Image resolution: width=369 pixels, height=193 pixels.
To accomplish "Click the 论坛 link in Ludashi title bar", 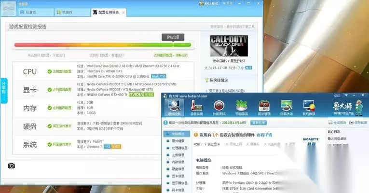I will [337, 96].
